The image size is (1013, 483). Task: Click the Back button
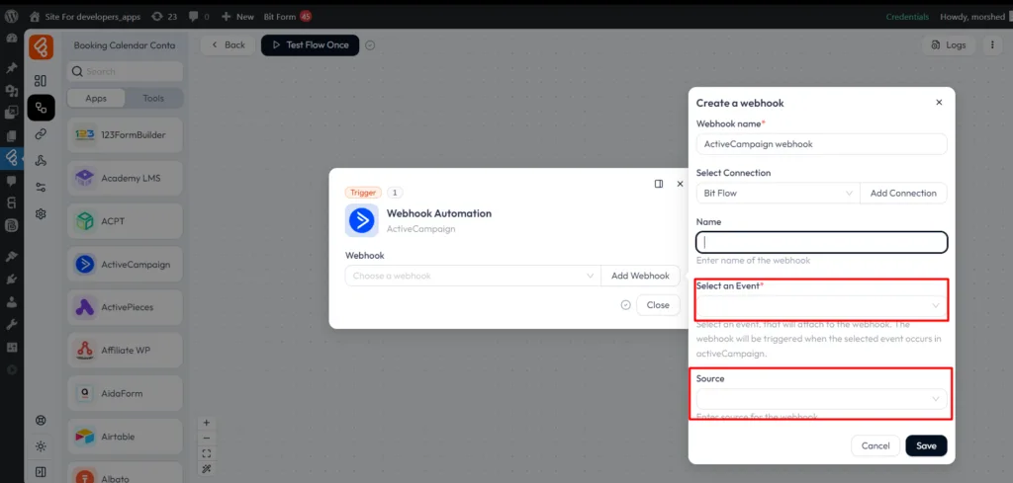tap(229, 45)
